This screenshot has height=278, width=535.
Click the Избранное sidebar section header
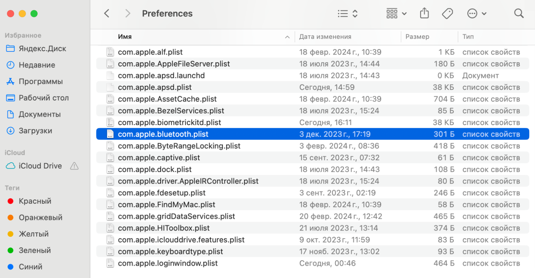click(23, 35)
